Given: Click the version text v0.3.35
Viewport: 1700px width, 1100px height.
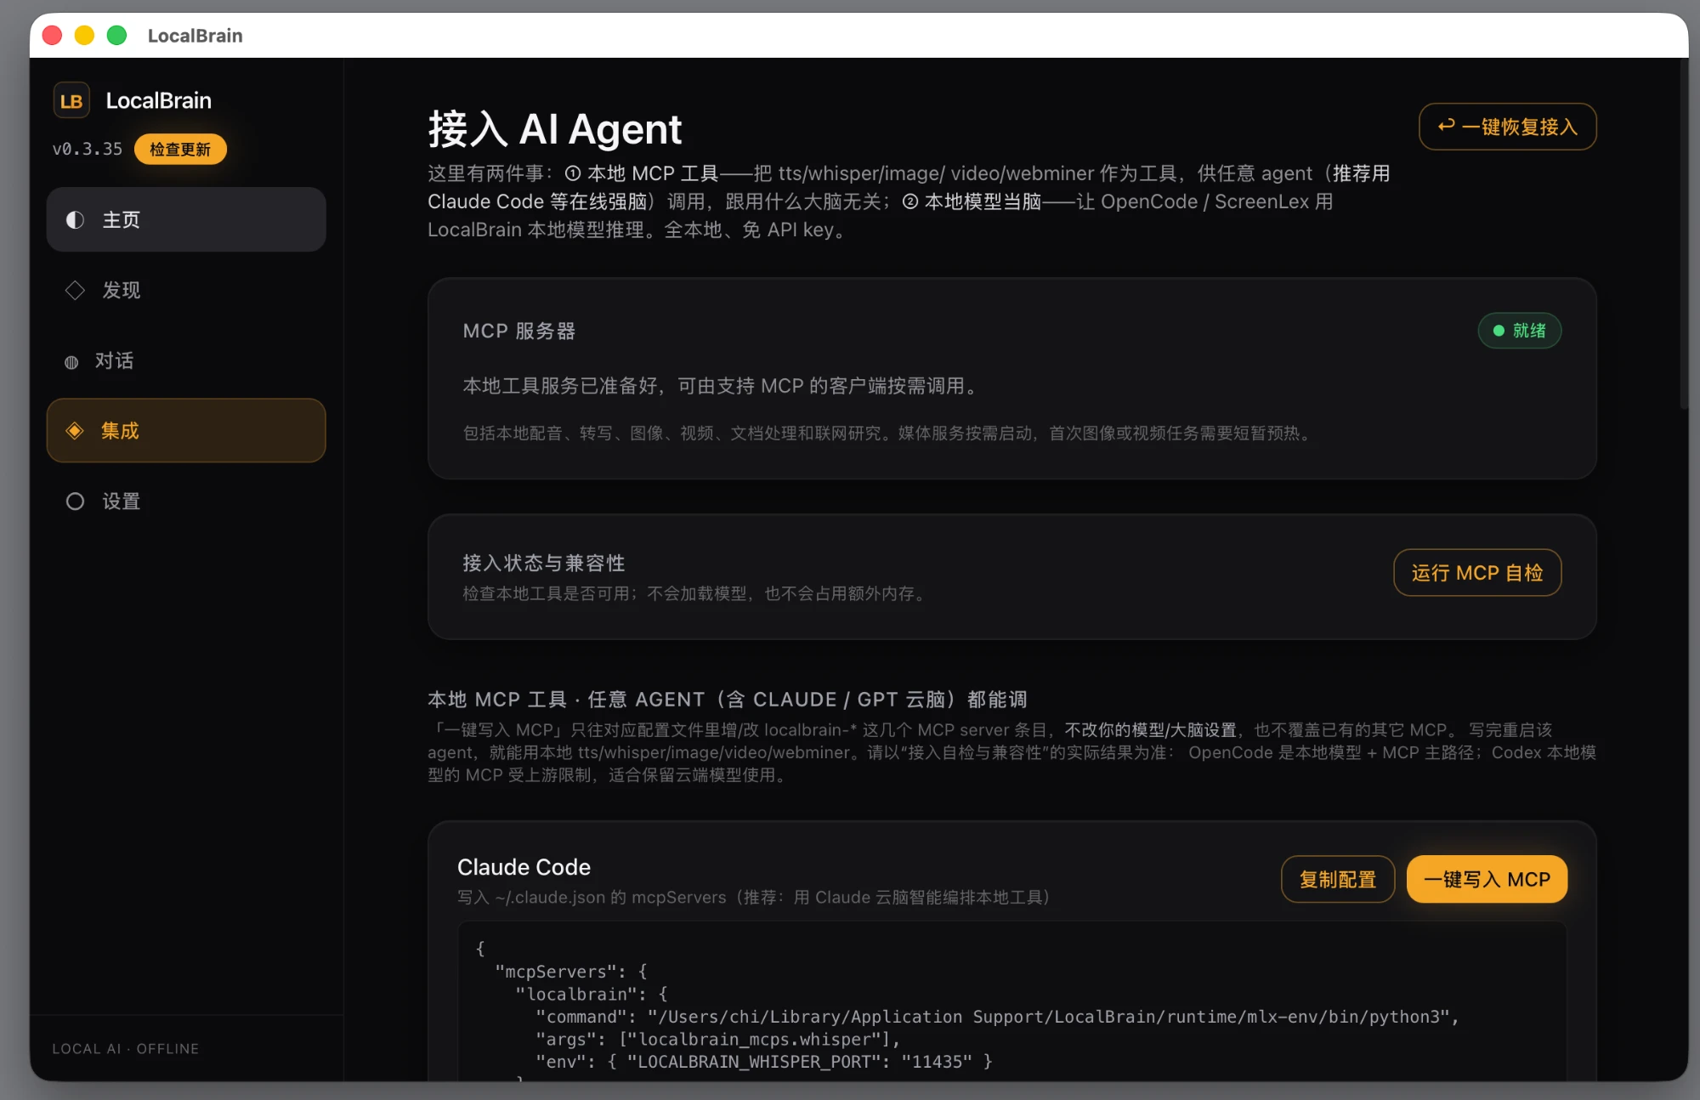Looking at the screenshot, I should [88, 149].
